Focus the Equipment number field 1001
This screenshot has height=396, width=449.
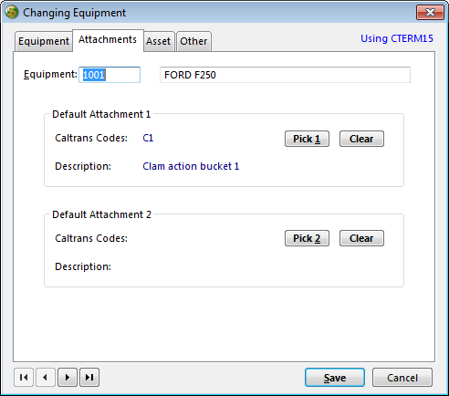coord(110,75)
